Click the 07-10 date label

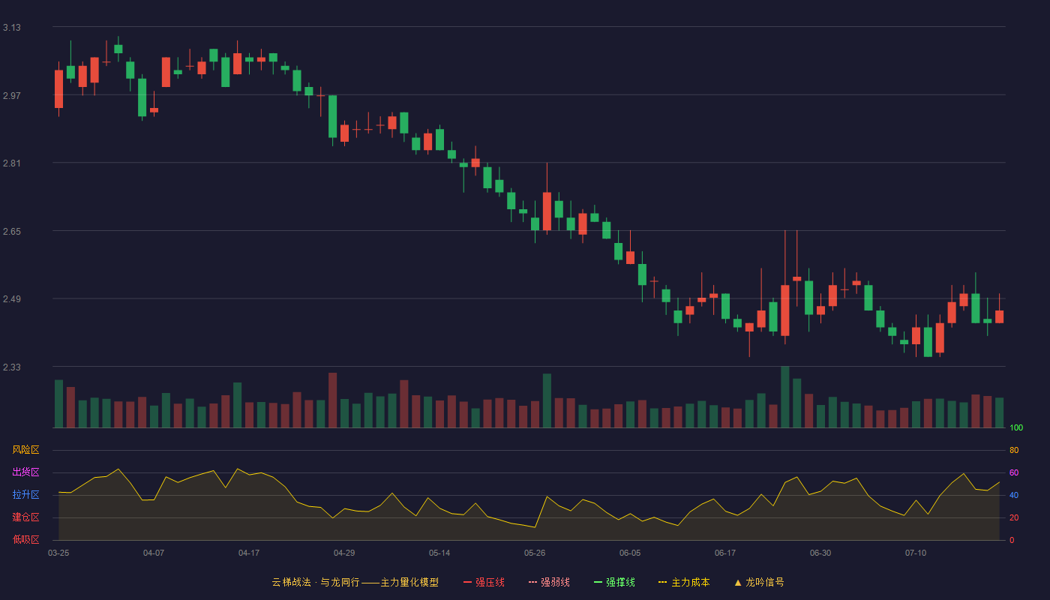point(916,553)
